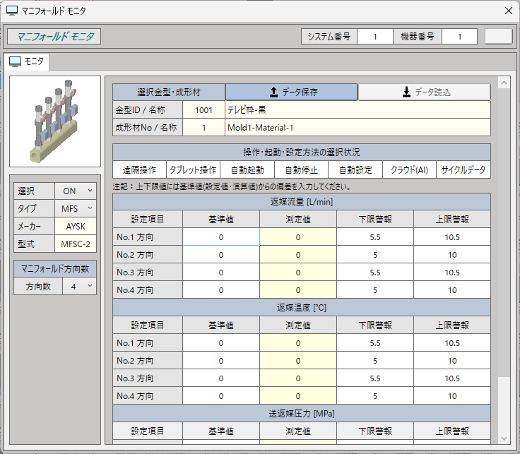Image resolution: width=520 pixels, height=454 pixels.
Task: Click the 返媒流量 [L/min] section header
Action: tap(302, 201)
